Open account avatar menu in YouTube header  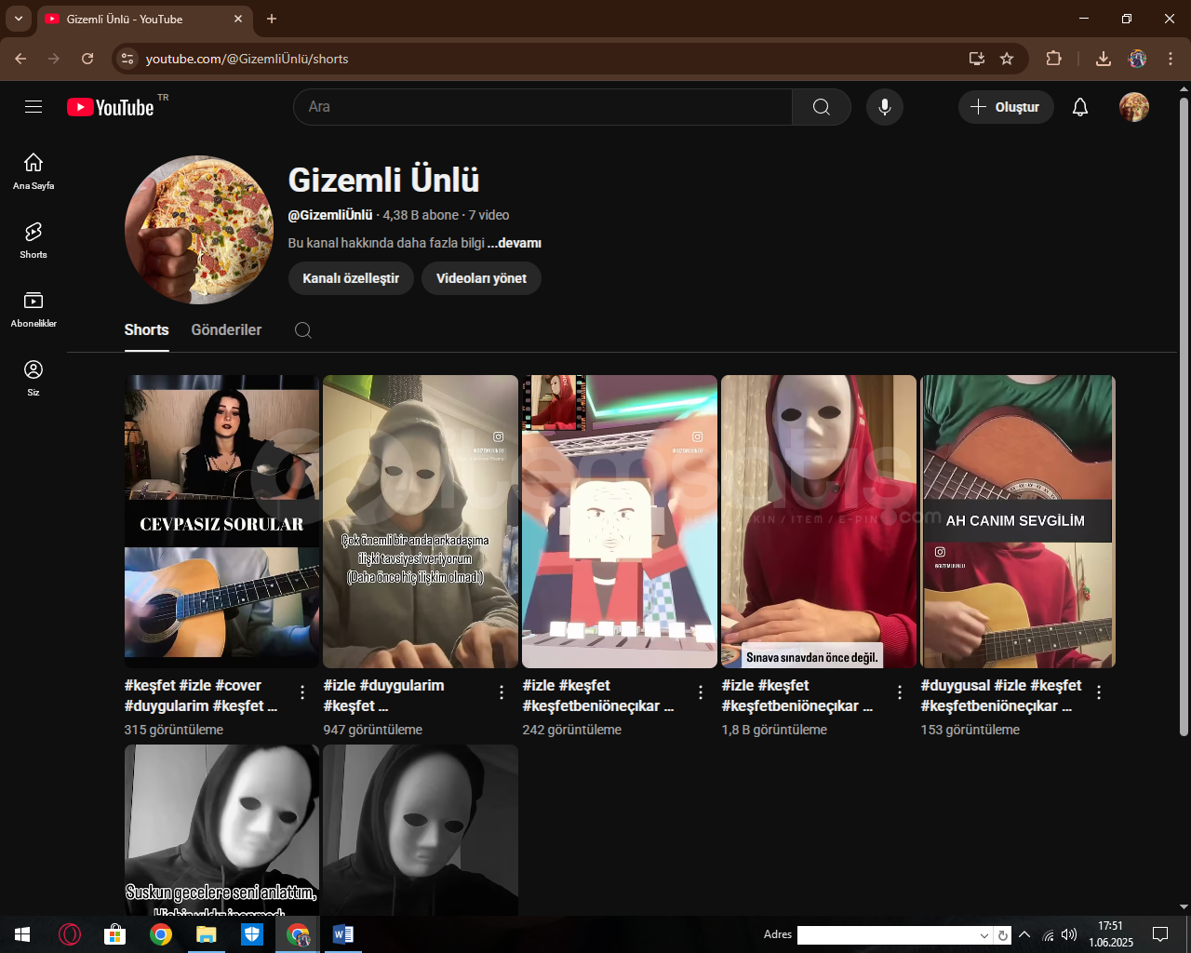coord(1133,107)
